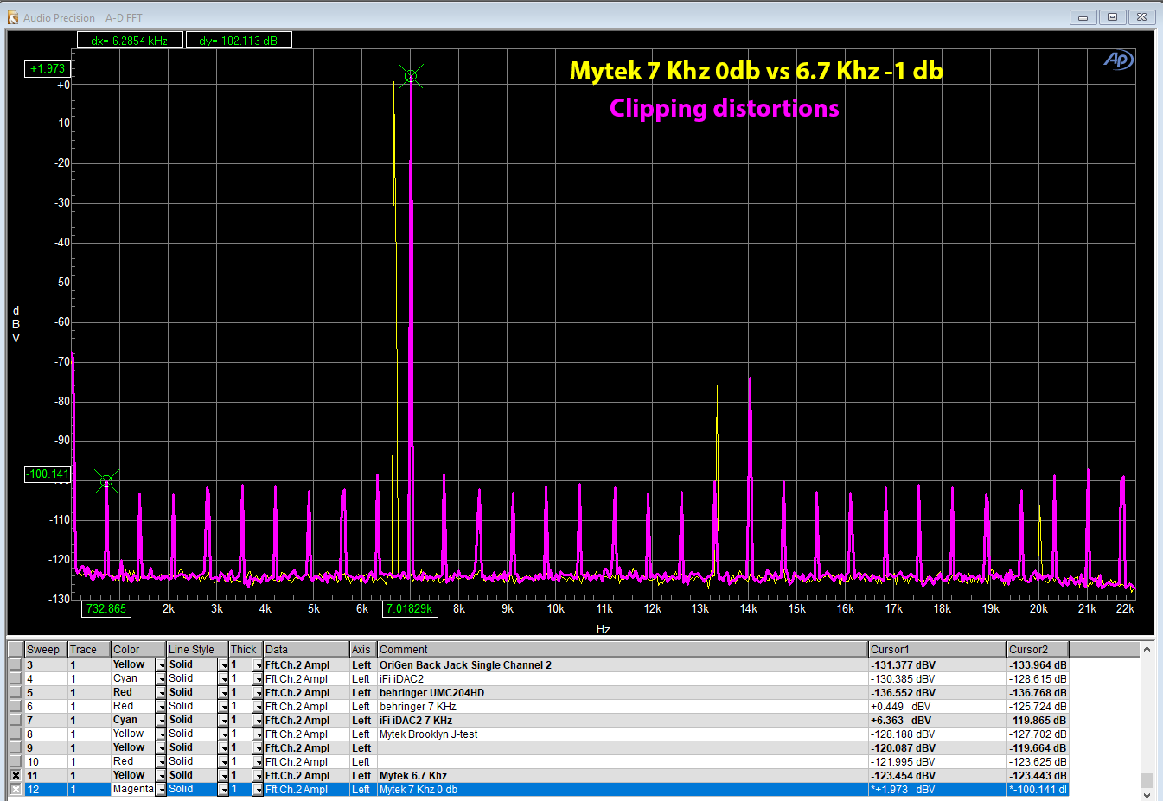This screenshot has height=801, width=1163.
Task: Enable the checkbox for sweep 9
Action: pos(16,748)
